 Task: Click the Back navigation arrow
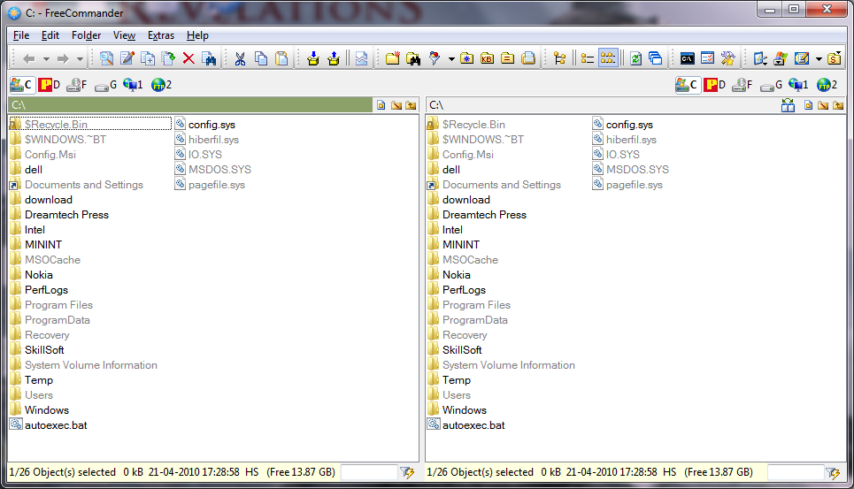29,58
